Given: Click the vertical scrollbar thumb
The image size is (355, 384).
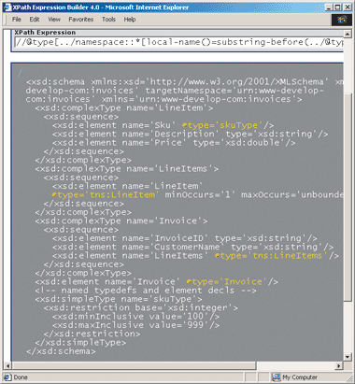Looking at the screenshot, I should (x=348, y=197).
